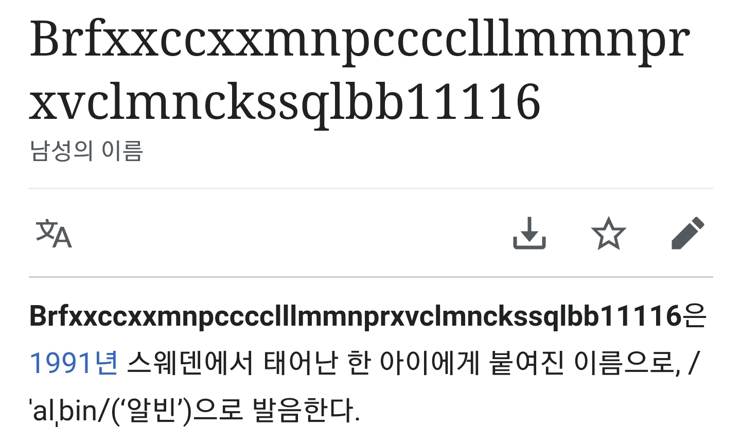Click the word 붙여진 in the paragraph
The image size is (741, 444).
pos(526,363)
